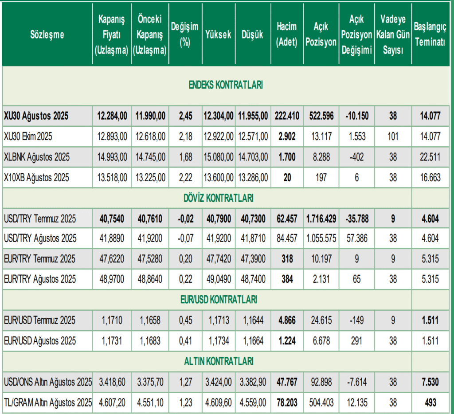Click the volume value "47.767"
Viewport: 454px width, 414px height.
click(287, 382)
